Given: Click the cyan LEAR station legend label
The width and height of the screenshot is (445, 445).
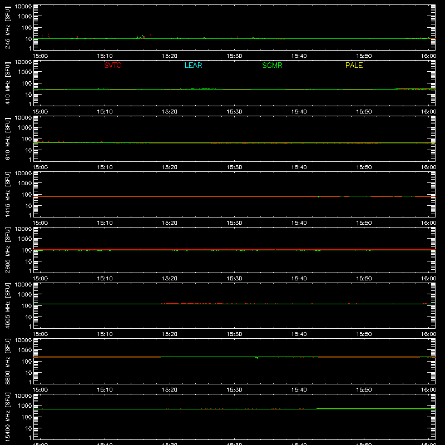Looking at the screenshot, I should click(x=193, y=65).
